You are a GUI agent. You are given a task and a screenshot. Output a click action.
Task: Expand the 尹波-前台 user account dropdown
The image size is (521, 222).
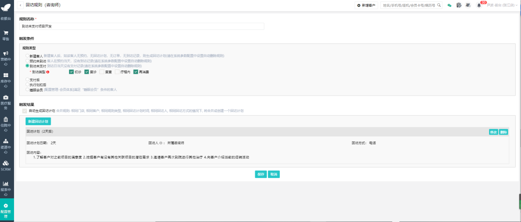502,5
